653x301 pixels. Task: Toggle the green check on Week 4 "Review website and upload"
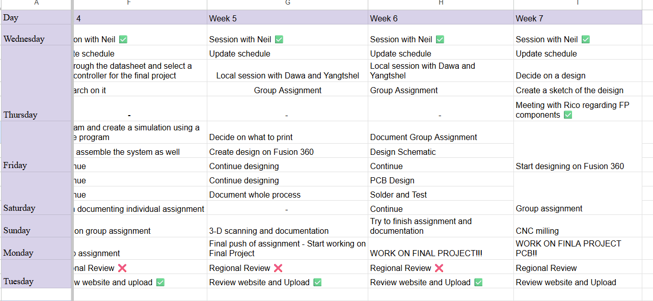point(159,282)
